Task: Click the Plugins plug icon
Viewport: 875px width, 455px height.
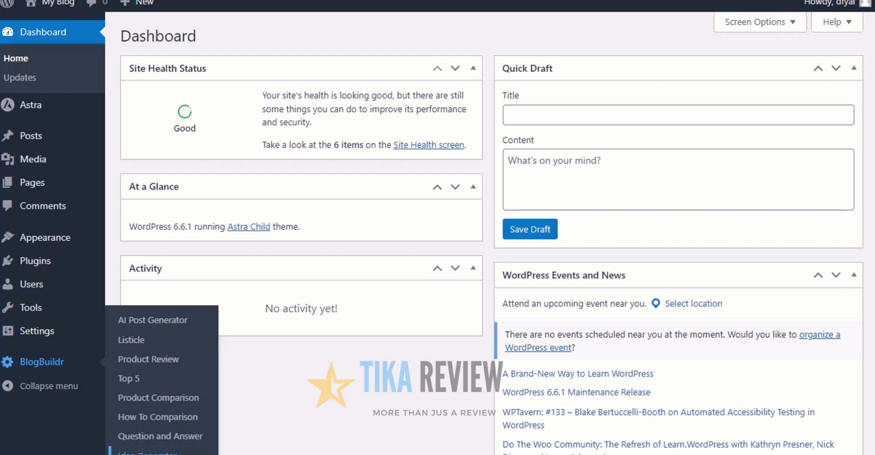Action: pyautogui.click(x=8, y=261)
